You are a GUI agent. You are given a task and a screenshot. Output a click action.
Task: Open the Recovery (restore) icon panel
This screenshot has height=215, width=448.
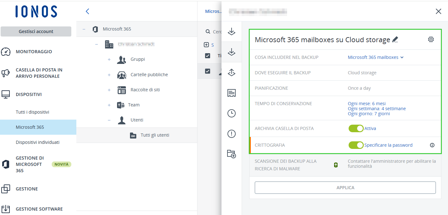pos(232,72)
